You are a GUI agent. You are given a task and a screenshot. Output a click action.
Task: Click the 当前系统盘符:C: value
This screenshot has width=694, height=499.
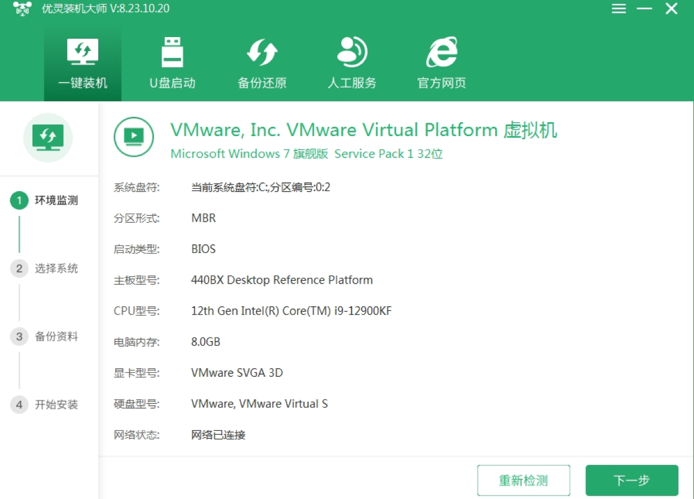click(x=261, y=187)
